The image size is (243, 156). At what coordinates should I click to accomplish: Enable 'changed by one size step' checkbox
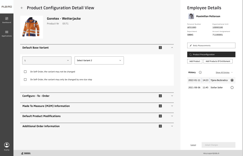tap(25, 80)
